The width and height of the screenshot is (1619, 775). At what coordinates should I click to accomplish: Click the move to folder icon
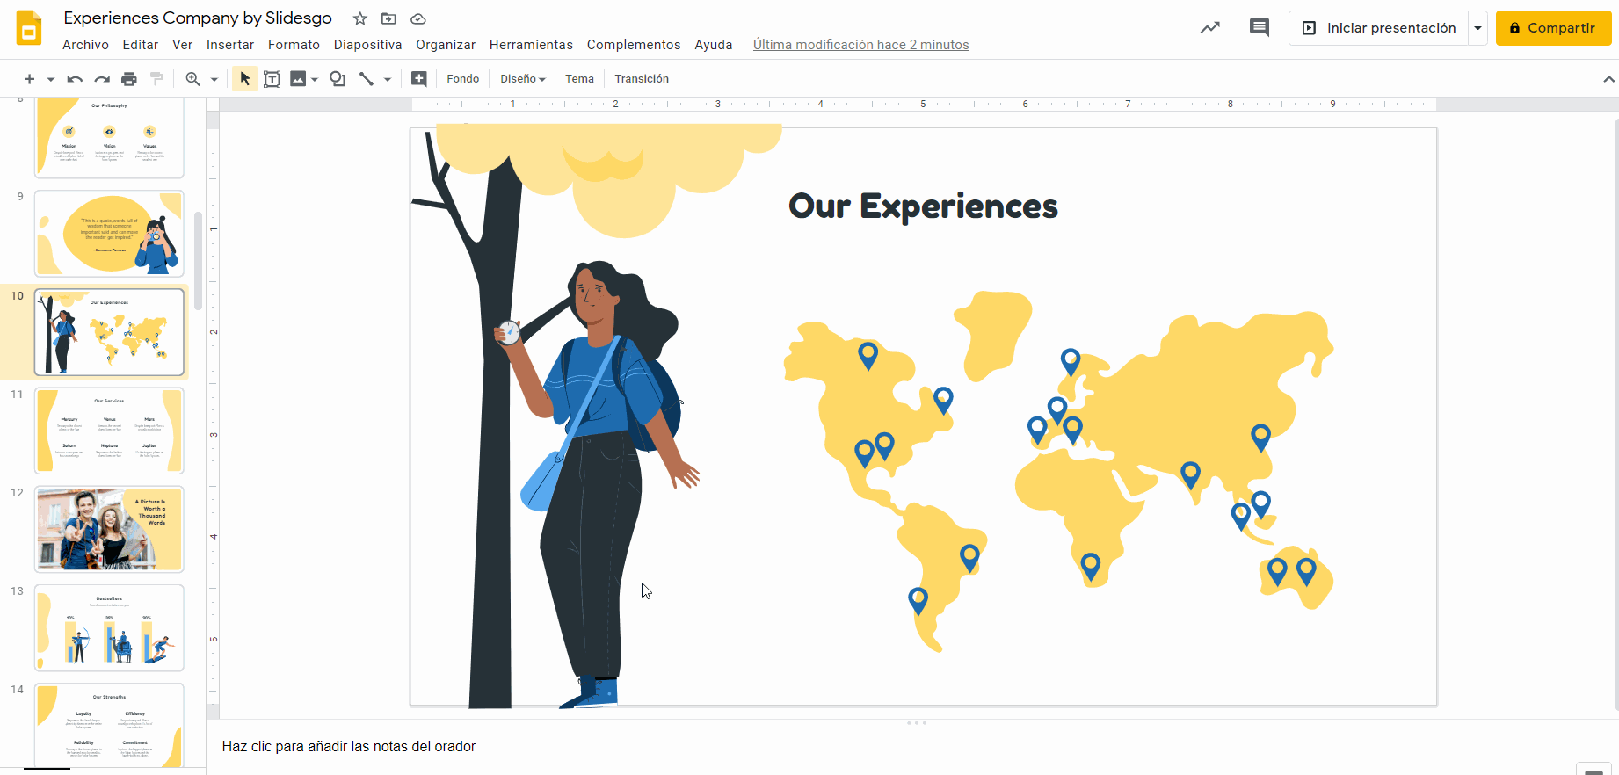coord(388,18)
